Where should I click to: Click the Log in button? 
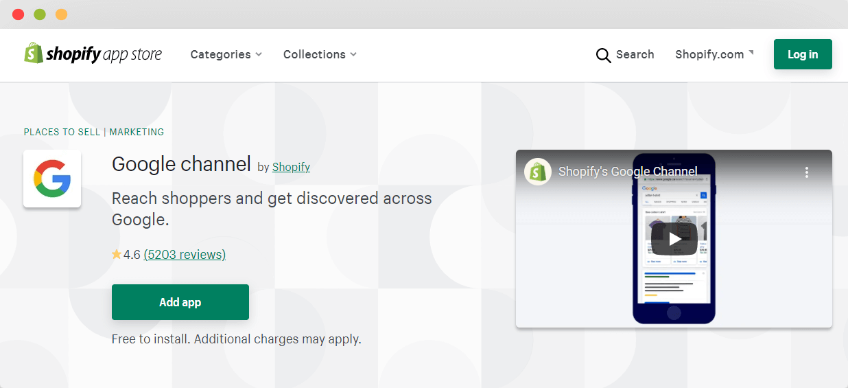click(803, 54)
